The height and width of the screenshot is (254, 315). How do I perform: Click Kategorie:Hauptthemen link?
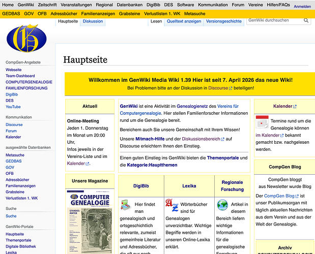[152, 165]
